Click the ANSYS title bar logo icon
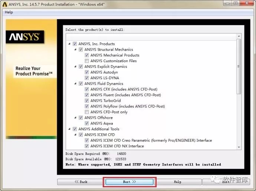256x191 pixels. tap(4, 4)
